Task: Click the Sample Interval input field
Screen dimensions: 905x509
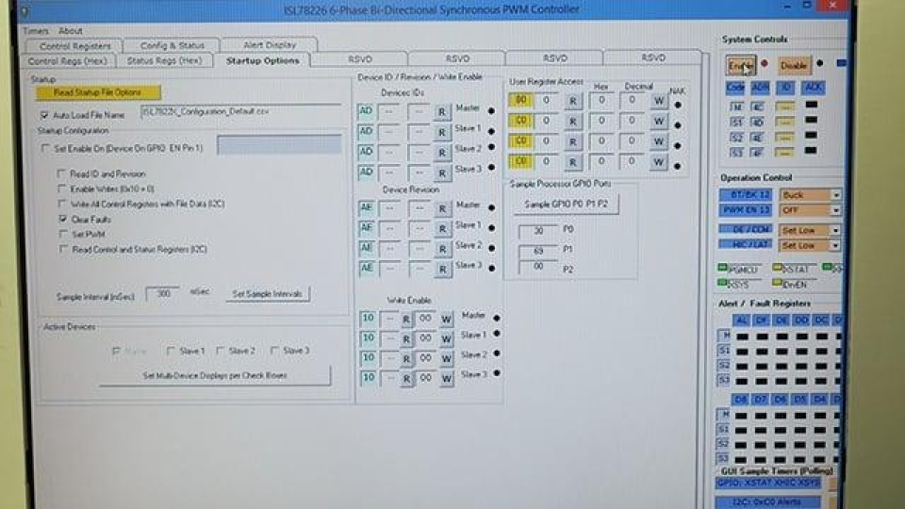Action: pyautogui.click(x=163, y=294)
